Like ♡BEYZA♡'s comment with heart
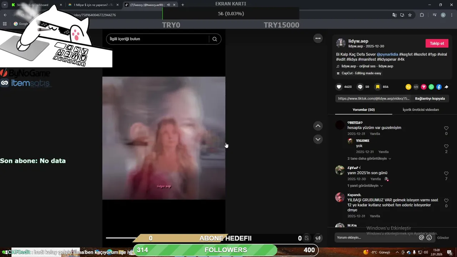The width and height of the screenshot is (457, 257). (446, 128)
